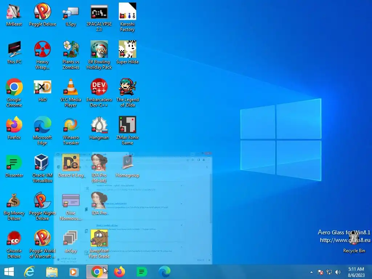Click the Oracle VM VirtualBox icon
The image size is (372, 279).
click(43, 168)
